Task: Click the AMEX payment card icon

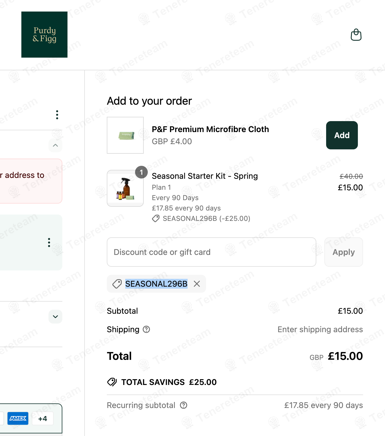Action: click(x=18, y=418)
